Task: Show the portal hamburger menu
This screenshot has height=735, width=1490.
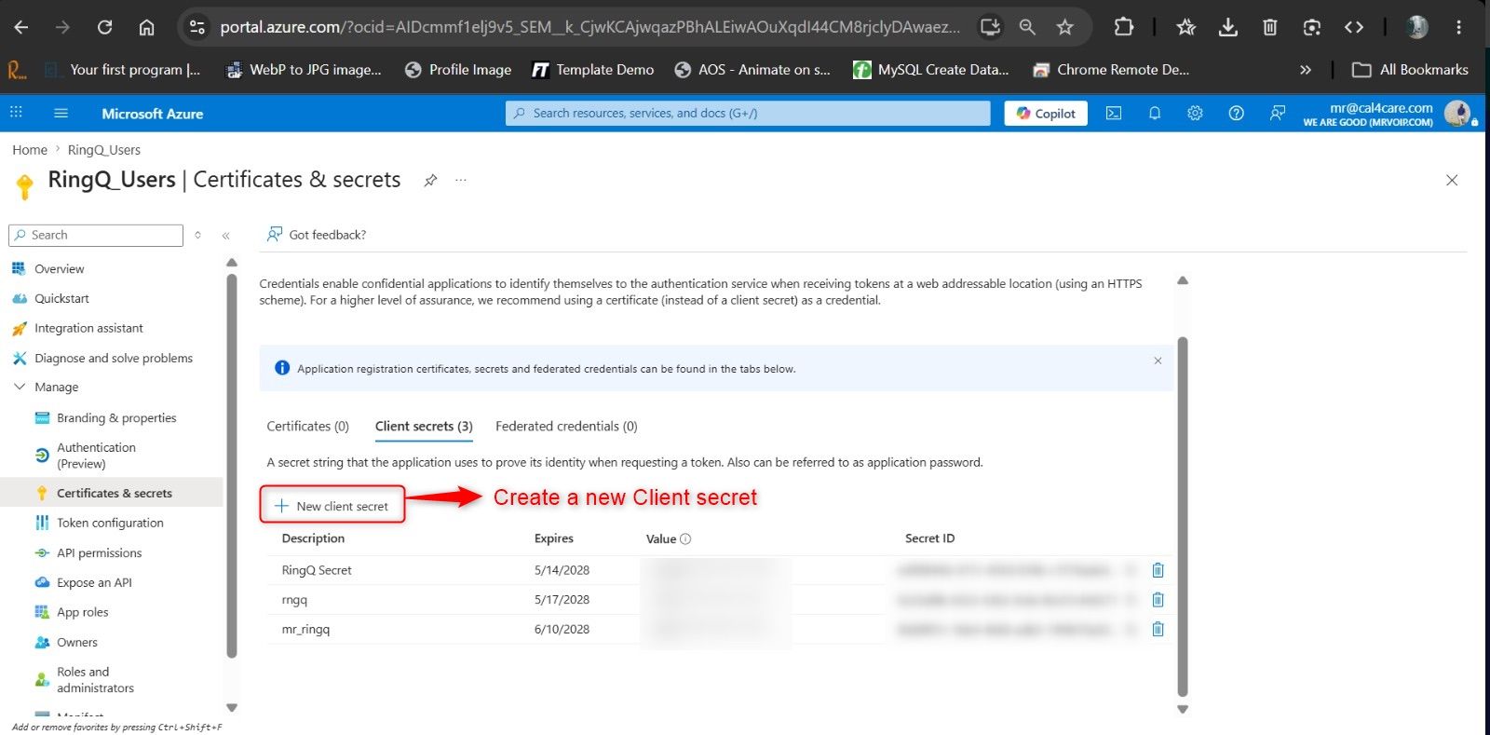Action: tap(61, 113)
